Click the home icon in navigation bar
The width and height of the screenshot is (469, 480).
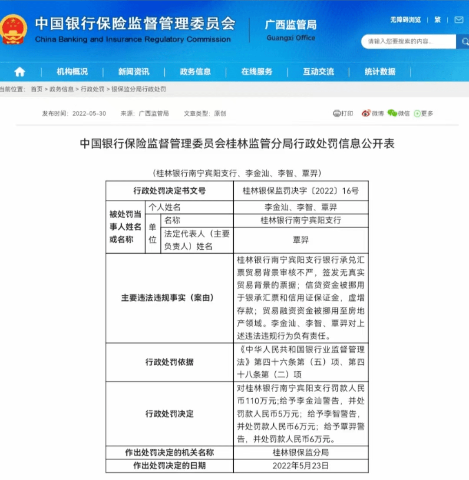click(20, 72)
